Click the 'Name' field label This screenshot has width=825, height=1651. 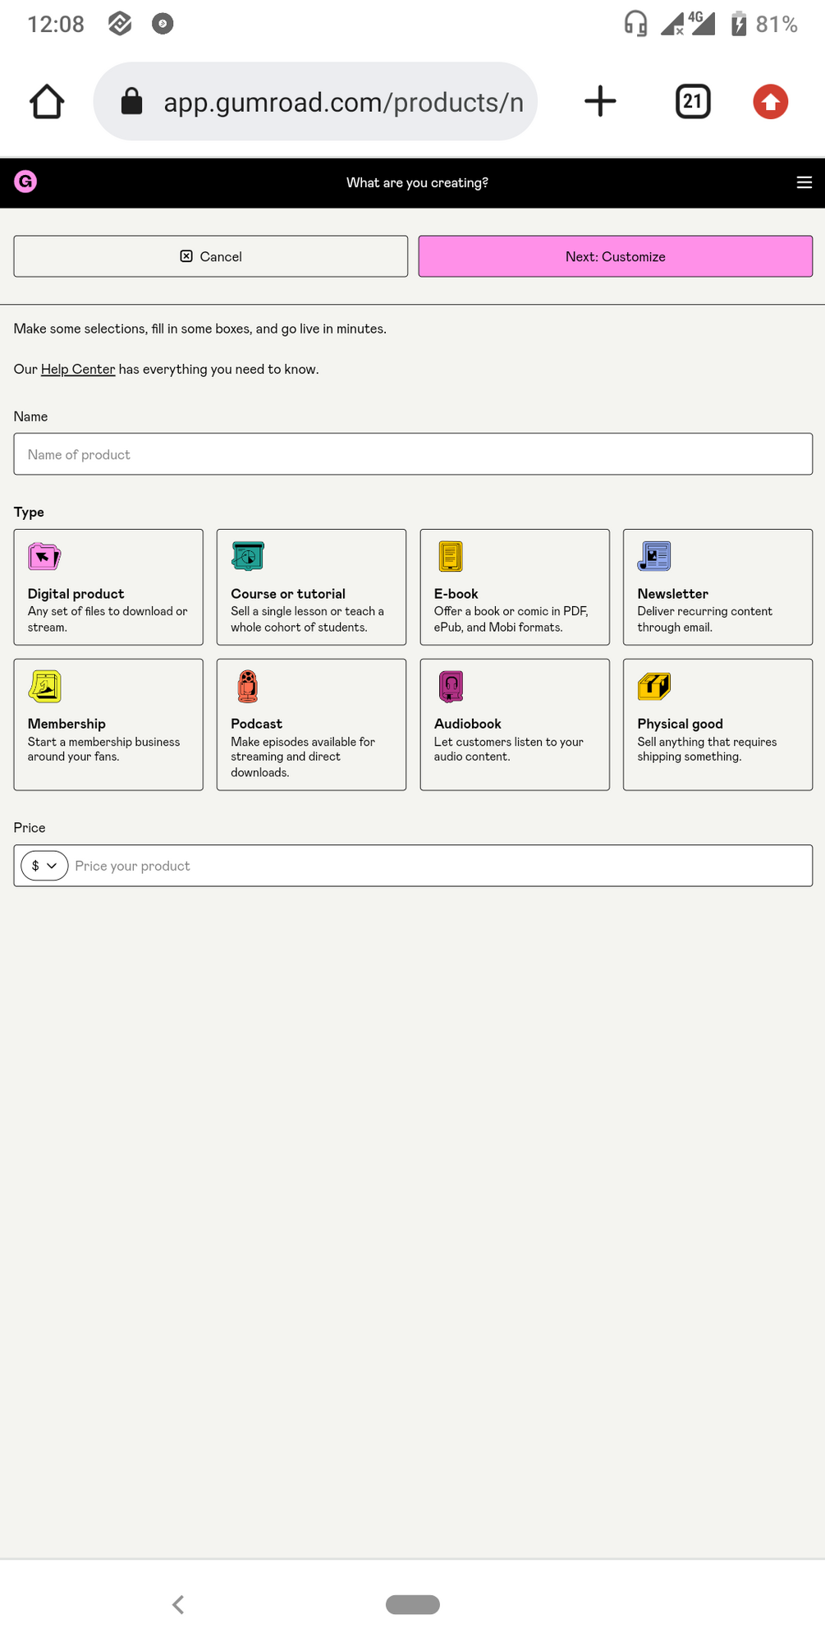pyautogui.click(x=30, y=416)
